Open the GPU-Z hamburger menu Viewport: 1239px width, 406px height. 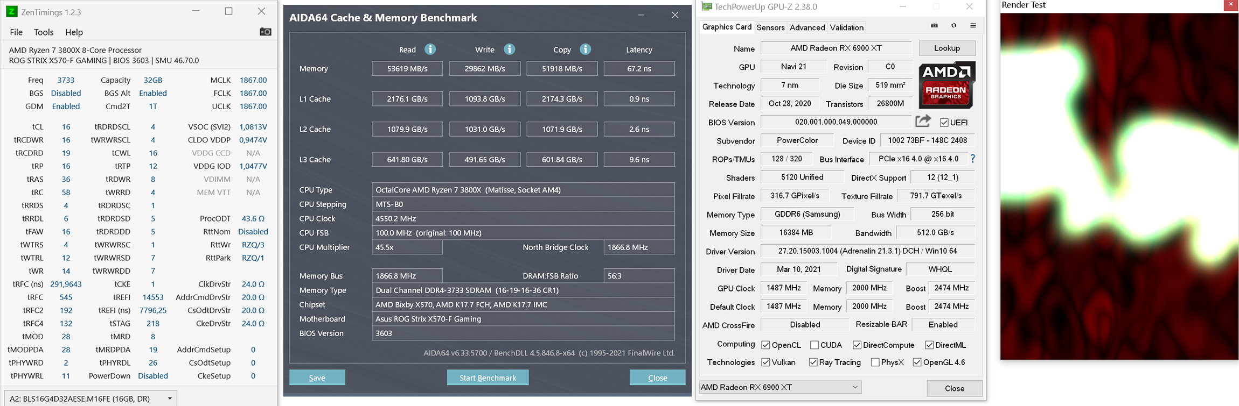[973, 26]
